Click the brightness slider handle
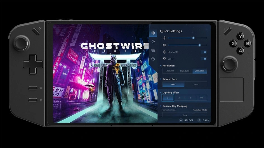The width and height of the screenshot is (264, 148). click(194, 38)
